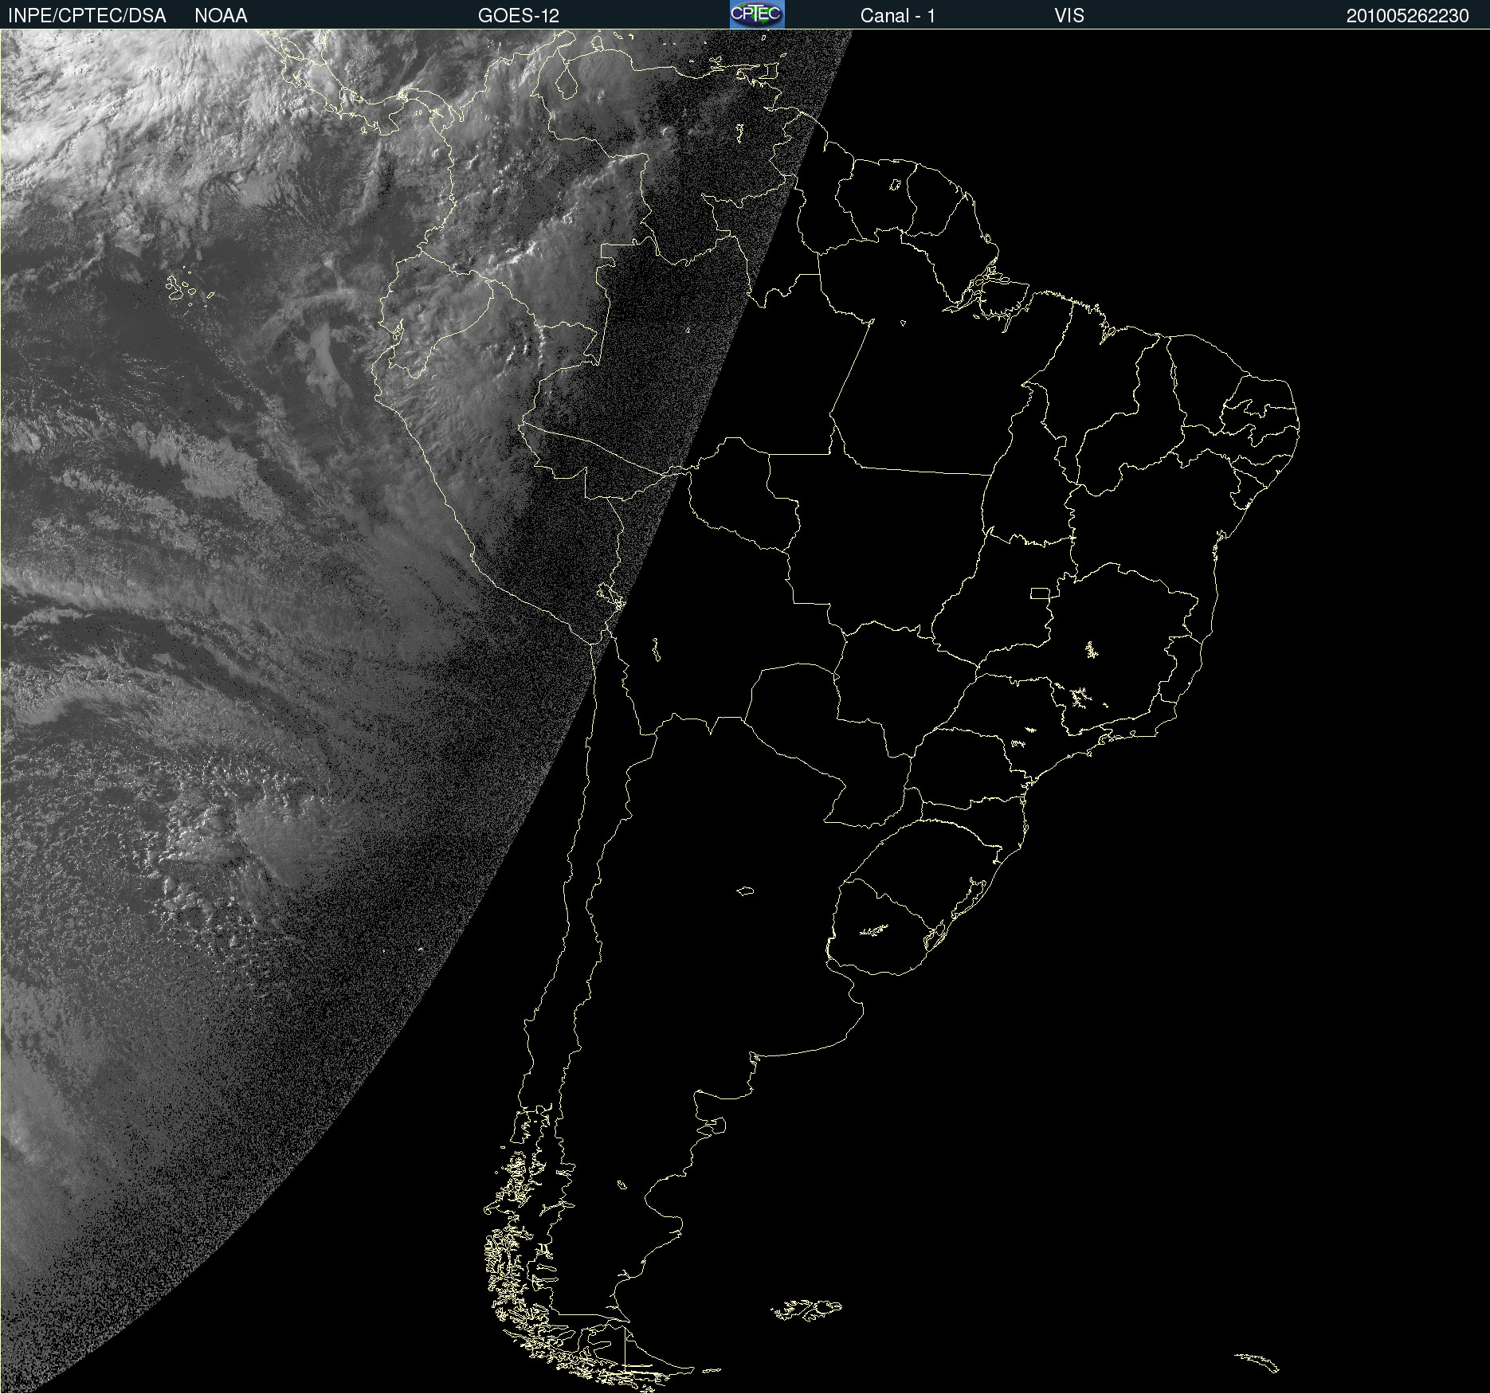Click the NOAA text in header
This screenshot has width=1490, height=1394.
pyautogui.click(x=221, y=16)
